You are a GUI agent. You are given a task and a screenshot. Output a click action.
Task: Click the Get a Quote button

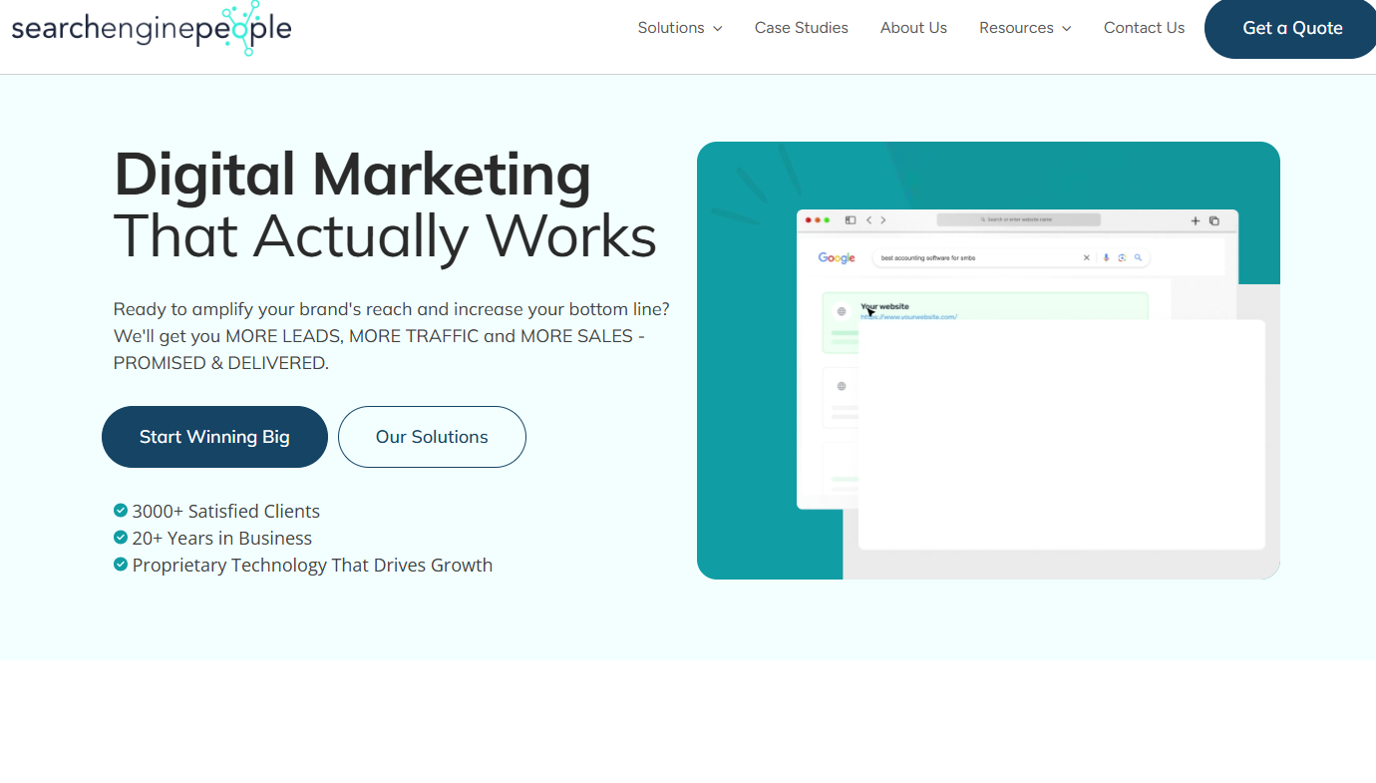(x=1292, y=28)
